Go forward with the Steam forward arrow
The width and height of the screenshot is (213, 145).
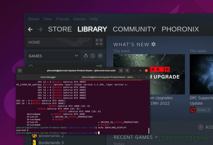point(40,29)
